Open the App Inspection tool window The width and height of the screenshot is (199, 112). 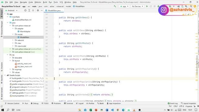[x=114, y=103]
